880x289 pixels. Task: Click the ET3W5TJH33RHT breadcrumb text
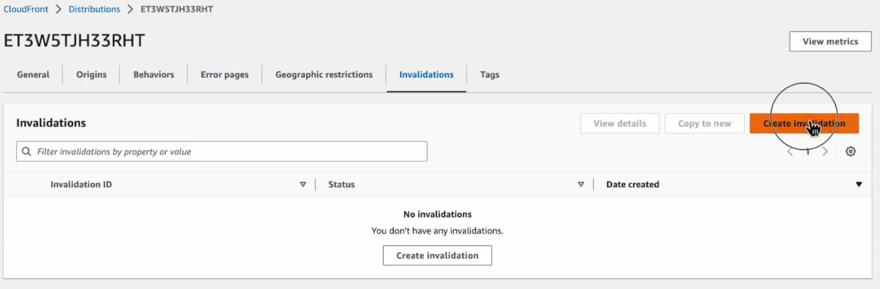coord(177,9)
